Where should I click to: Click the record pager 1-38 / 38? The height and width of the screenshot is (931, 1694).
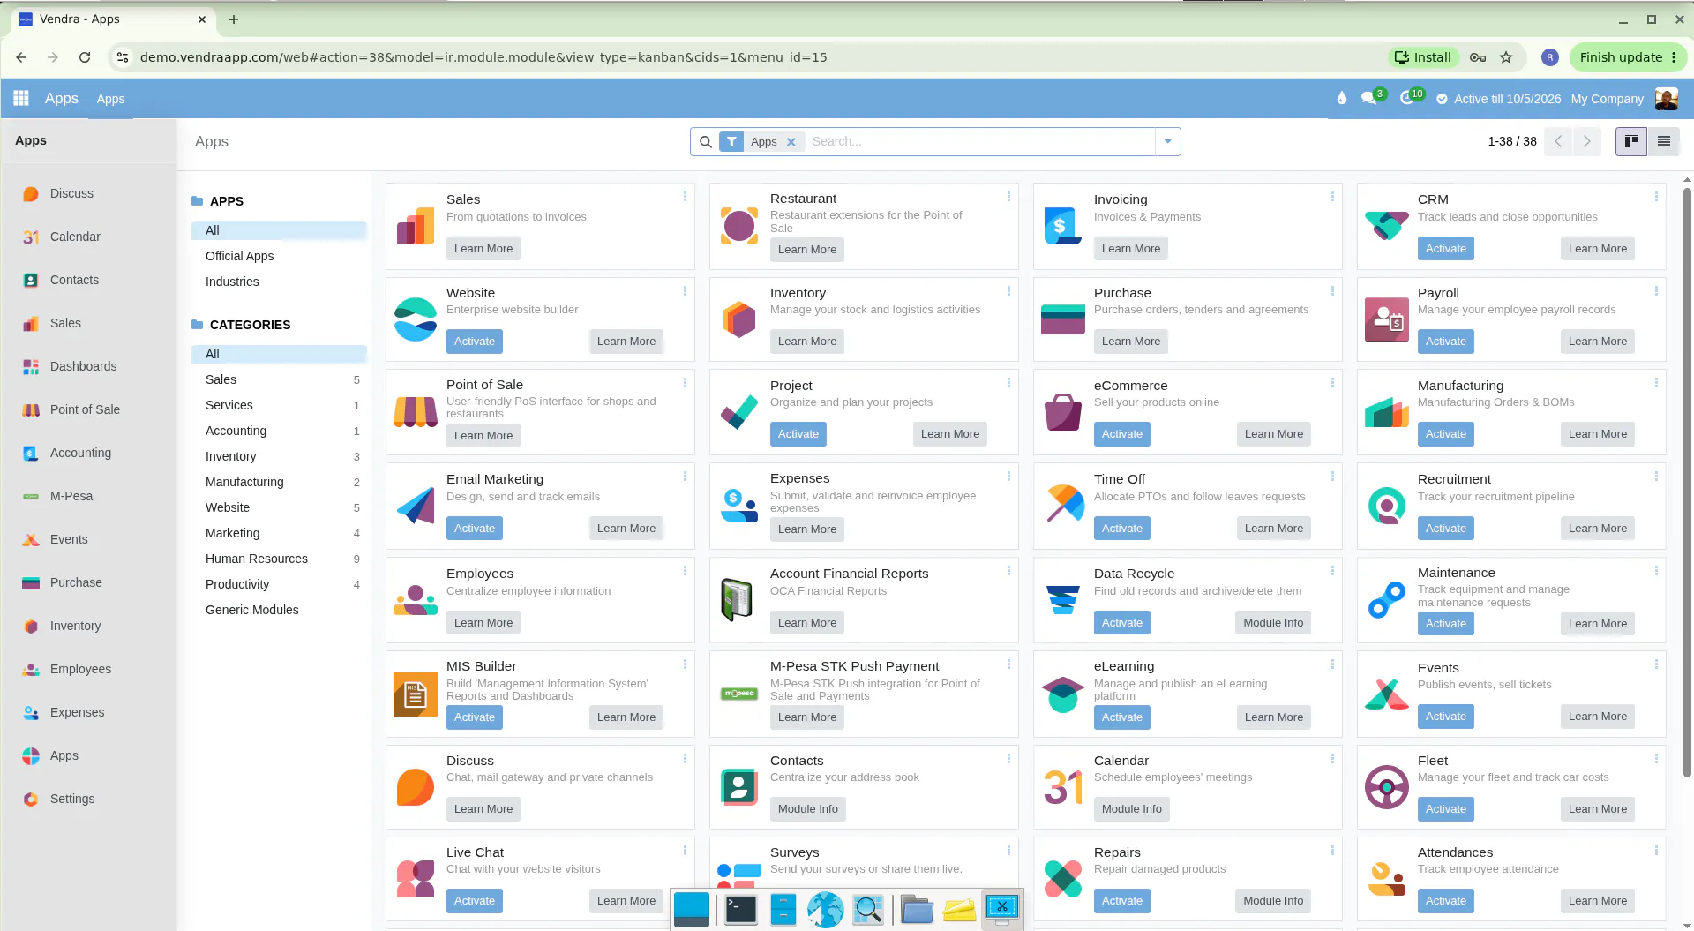tap(1511, 141)
